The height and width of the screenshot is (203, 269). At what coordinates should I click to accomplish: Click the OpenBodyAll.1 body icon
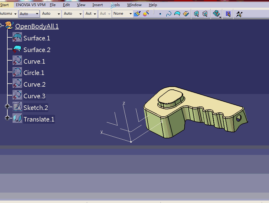[x=9, y=26]
